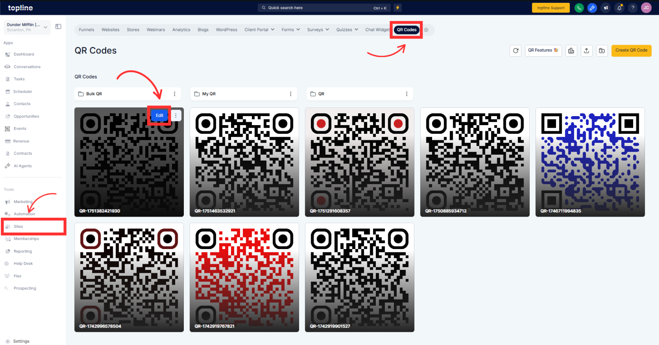This screenshot has height=345, width=659.
Task: Open the notifications bell
Action: pos(619,8)
